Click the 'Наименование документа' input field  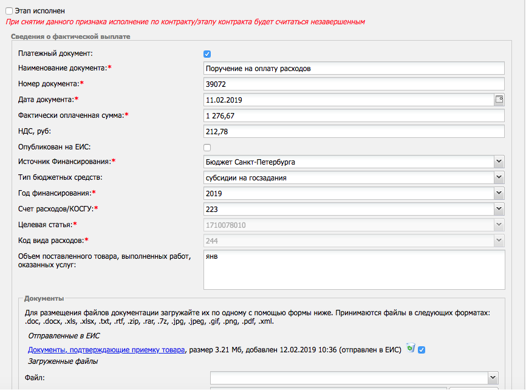click(354, 69)
